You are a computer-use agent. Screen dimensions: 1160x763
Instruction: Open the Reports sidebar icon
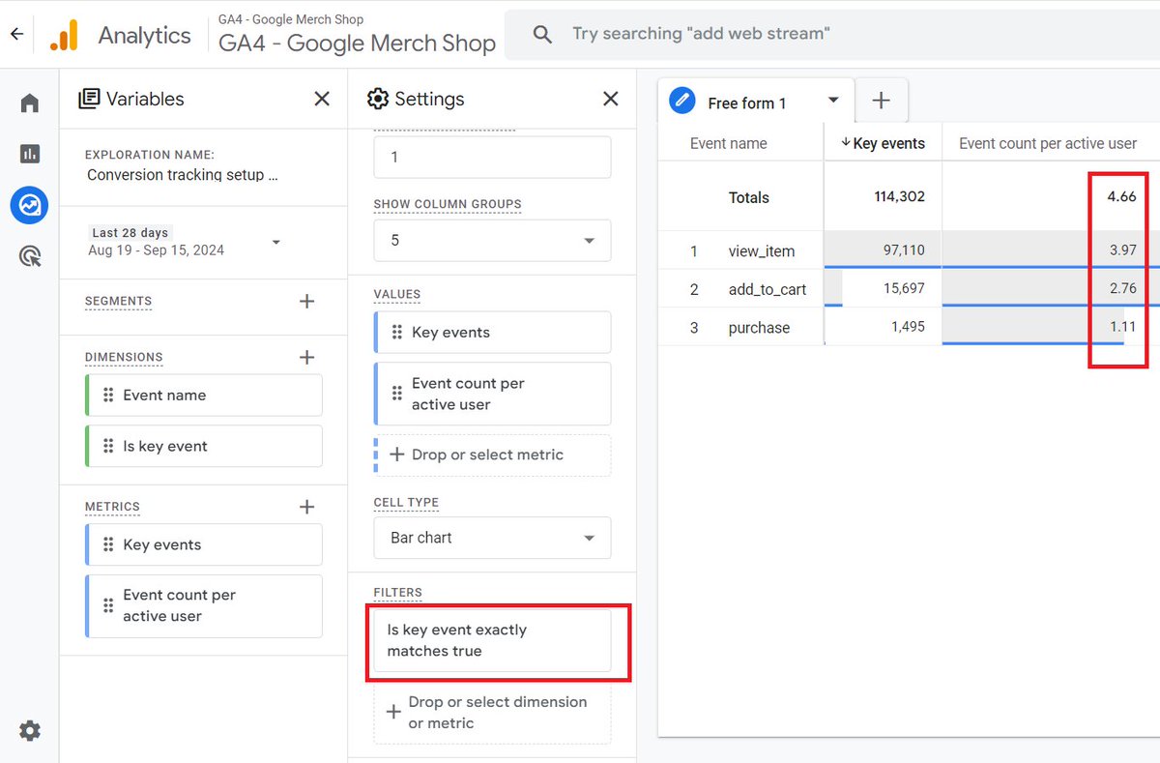(30, 153)
